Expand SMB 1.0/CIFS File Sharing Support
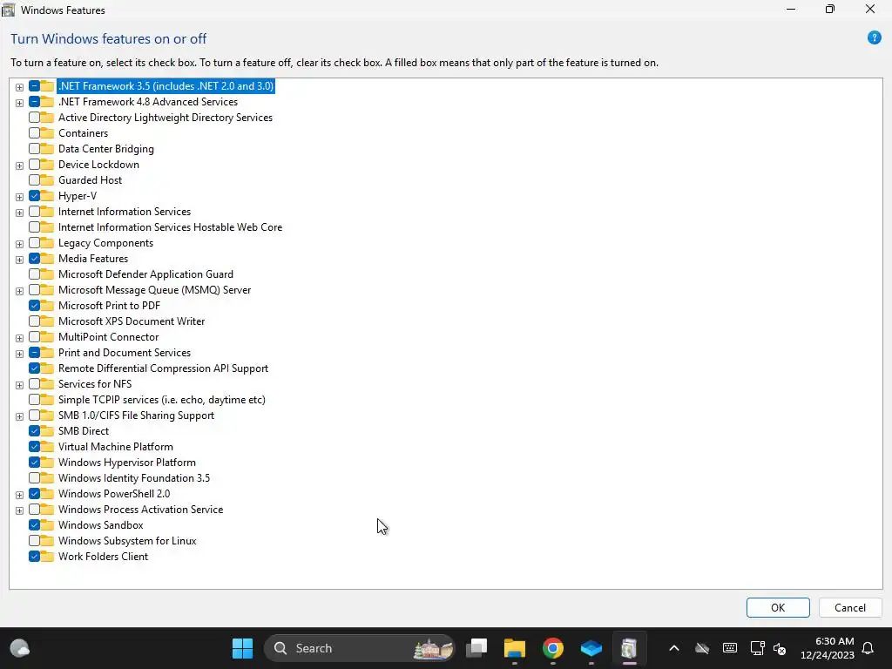The image size is (892, 669). pos(19,416)
